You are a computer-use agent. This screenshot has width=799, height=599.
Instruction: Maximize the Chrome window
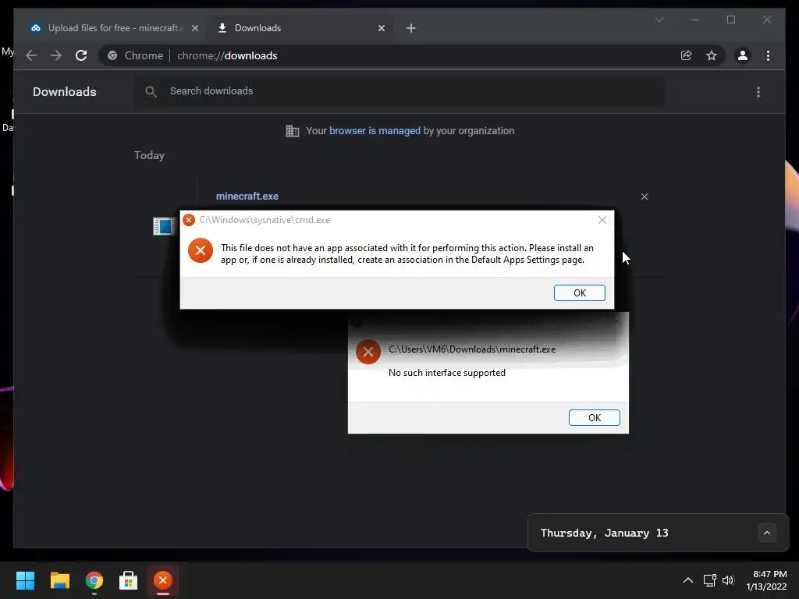(730, 19)
